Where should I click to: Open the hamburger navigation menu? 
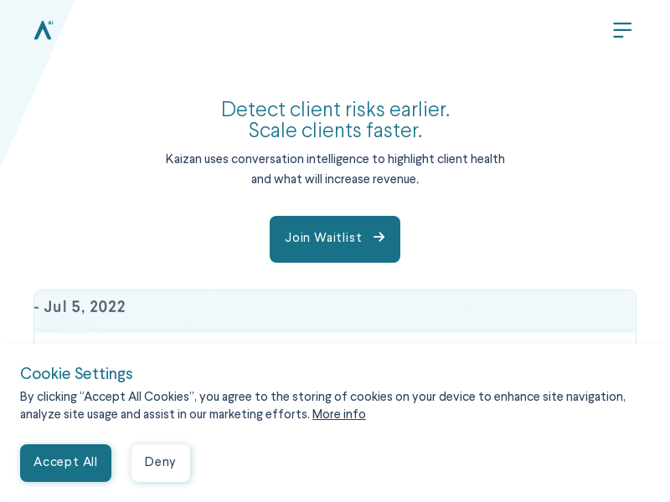click(622, 30)
